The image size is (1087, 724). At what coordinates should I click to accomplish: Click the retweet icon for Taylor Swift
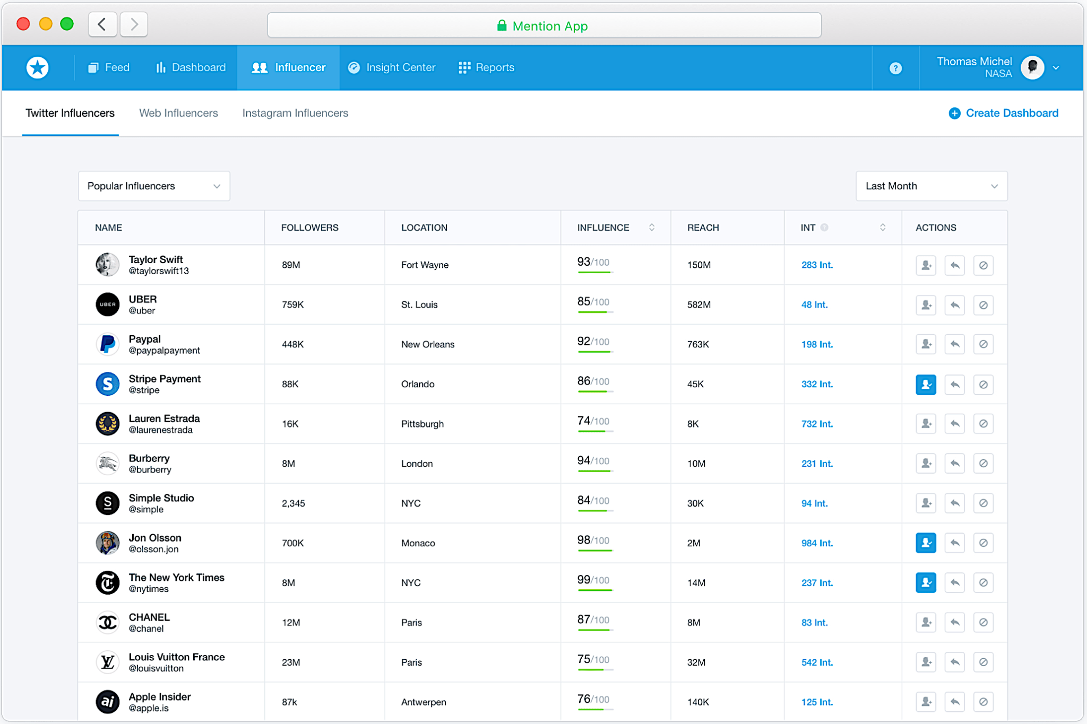click(x=954, y=265)
